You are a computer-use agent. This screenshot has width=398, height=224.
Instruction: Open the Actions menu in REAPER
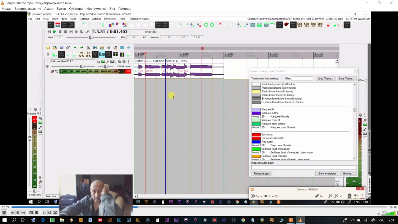pos(96,19)
